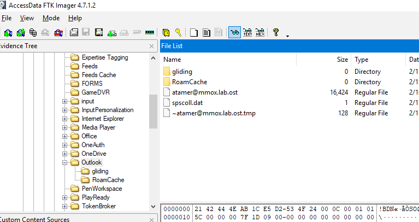The width and height of the screenshot is (419, 222).
Task: Select the RoamCache subfolder in Evidence Tree
Action: tap(108, 180)
